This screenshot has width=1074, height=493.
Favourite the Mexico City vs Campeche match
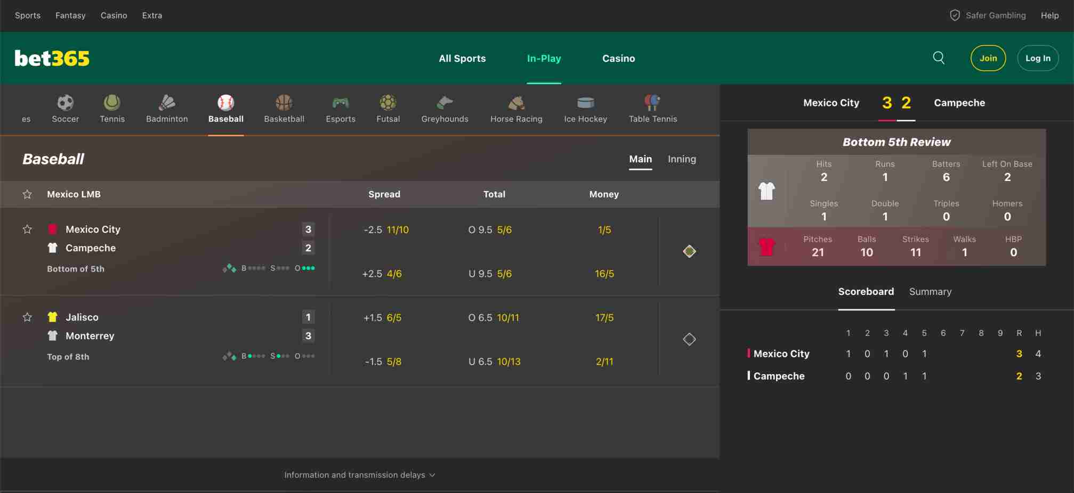27,229
